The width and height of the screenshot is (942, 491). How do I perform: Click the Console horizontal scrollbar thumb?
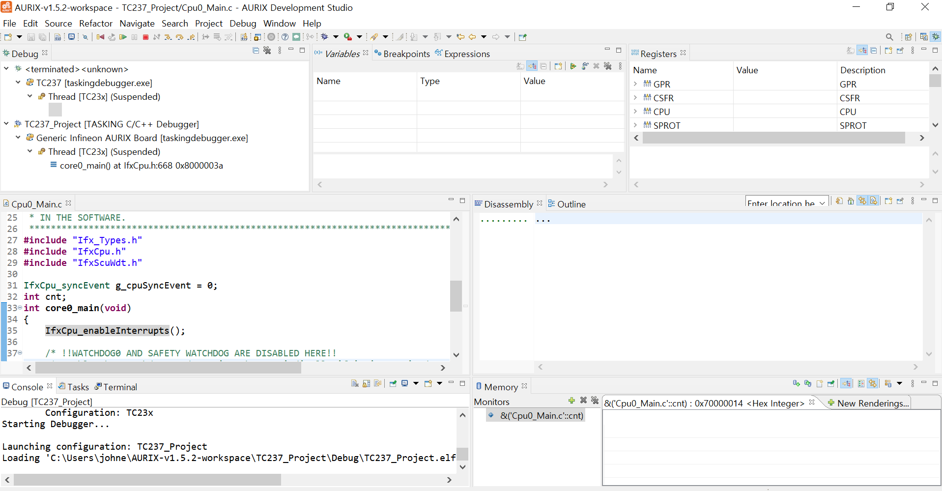[x=147, y=480]
